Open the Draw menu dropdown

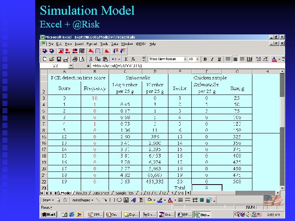coord(48,200)
